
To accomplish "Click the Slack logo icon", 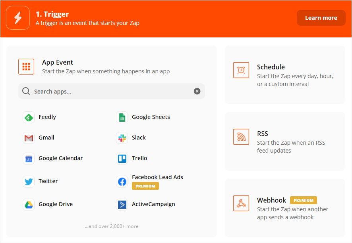I will point(122,138).
